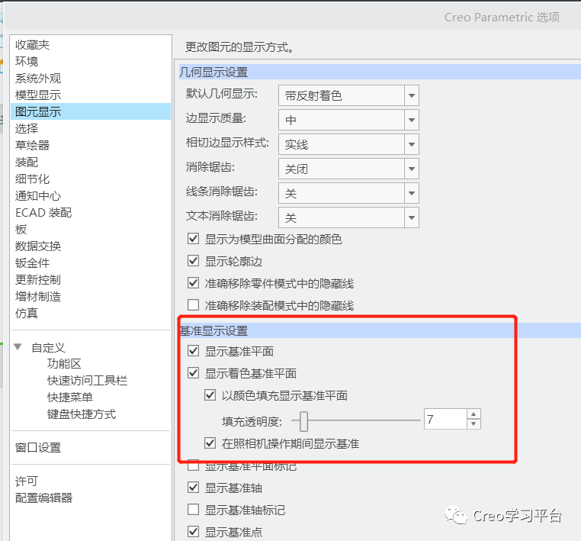
Task: Select ECAD 装配 category
Action: tap(43, 212)
